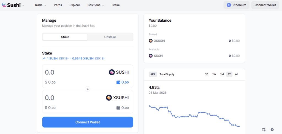The height and width of the screenshot is (134, 282).
Task: Open the Explore page
Action: point(75,5)
